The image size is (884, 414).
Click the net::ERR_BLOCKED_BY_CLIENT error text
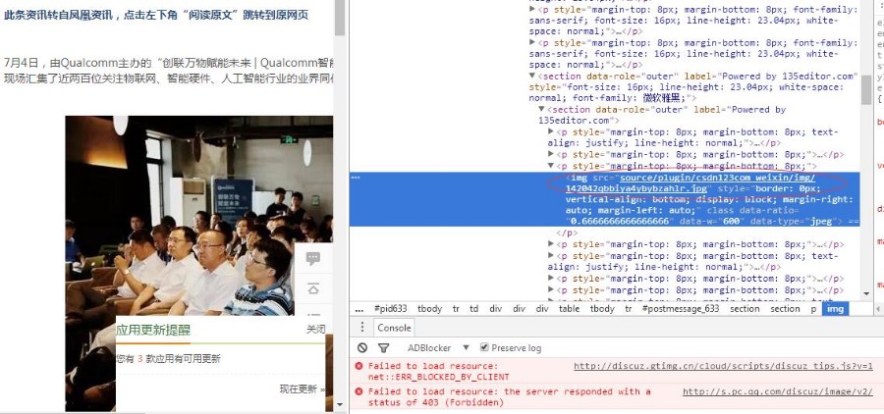(x=439, y=377)
